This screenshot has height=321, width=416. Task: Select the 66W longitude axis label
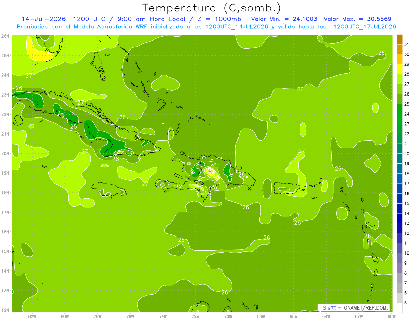[294, 316]
